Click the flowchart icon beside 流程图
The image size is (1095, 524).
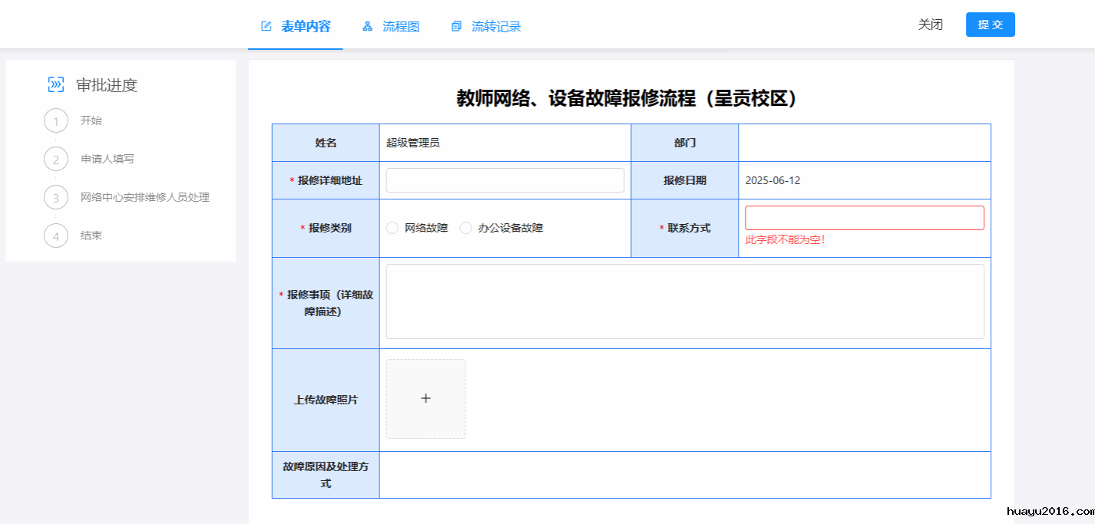click(368, 26)
